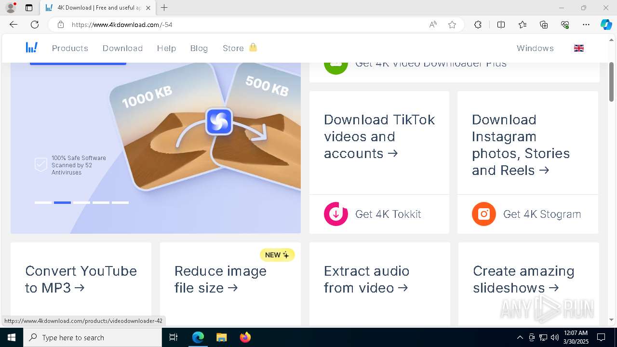
Task: Select the third carousel slide indicator
Action: (x=81, y=202)
